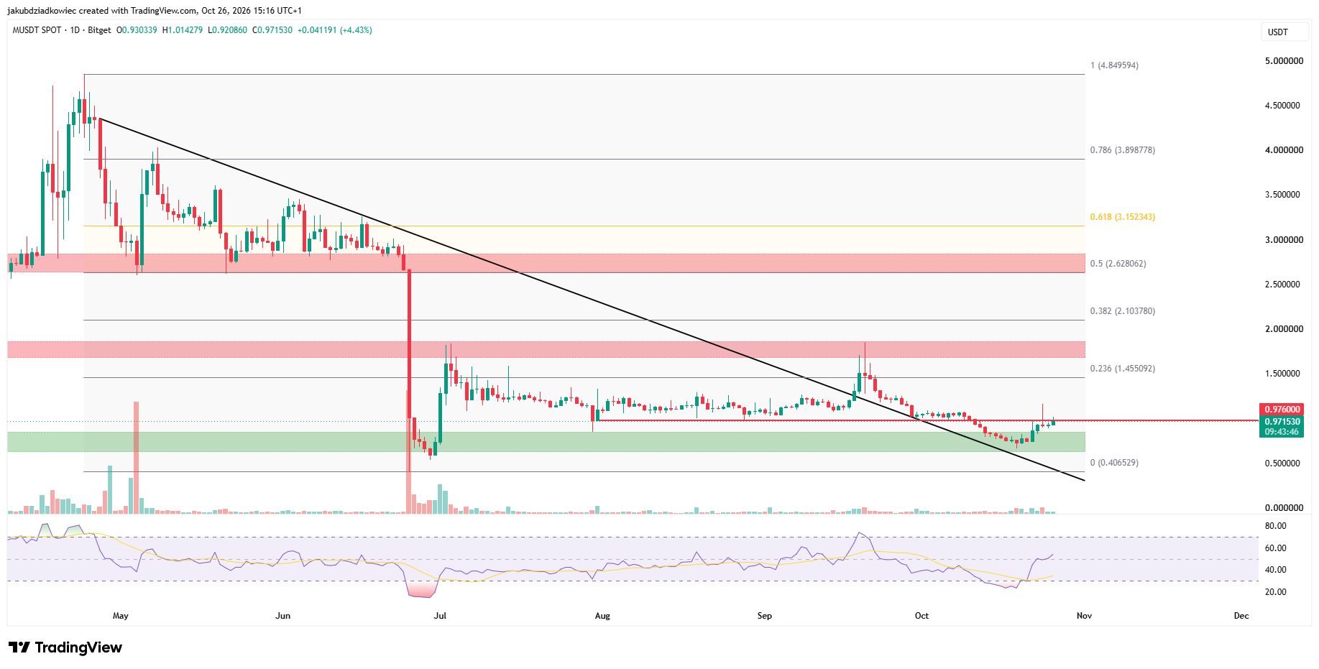Screen dimensions: 1319x669
Task: Select the Fib label 0.618 (3.152343)
Action: pyautogui.click(x=1123, y=217)
